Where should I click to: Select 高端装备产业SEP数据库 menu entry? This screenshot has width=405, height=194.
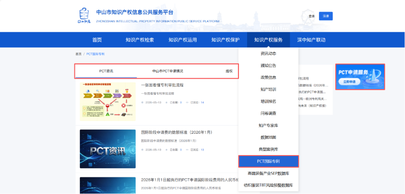(268, 173)
